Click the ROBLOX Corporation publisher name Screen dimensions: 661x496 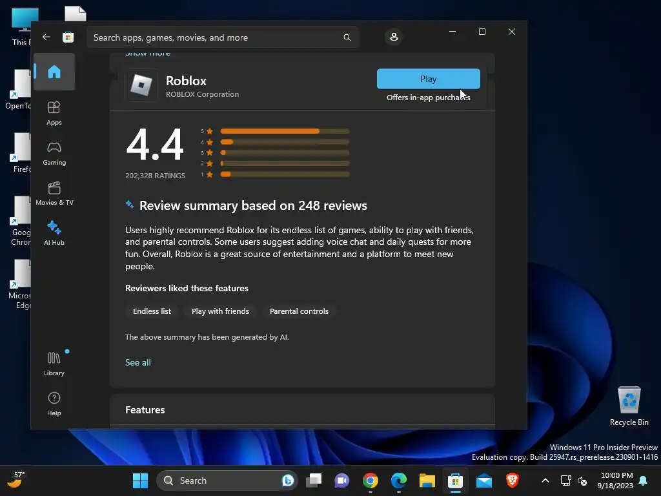click(x=202, y=94)
